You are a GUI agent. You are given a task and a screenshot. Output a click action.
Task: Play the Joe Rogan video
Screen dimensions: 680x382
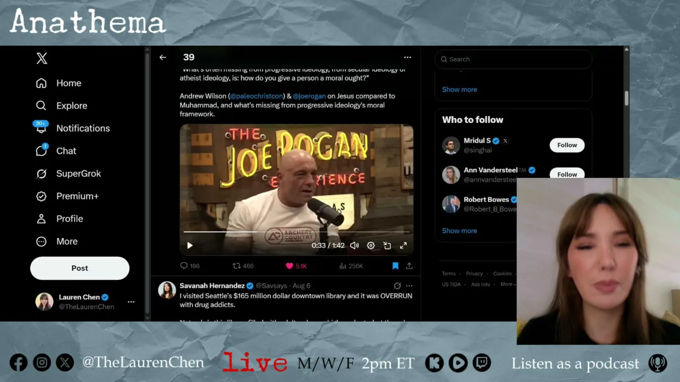(x=190, y=246)
